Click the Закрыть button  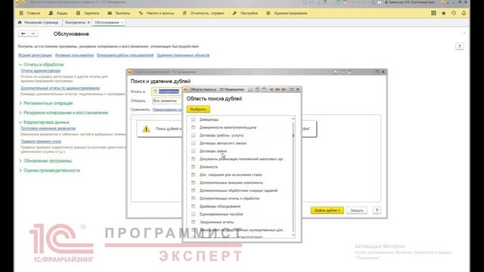click(x=357, y=210)
